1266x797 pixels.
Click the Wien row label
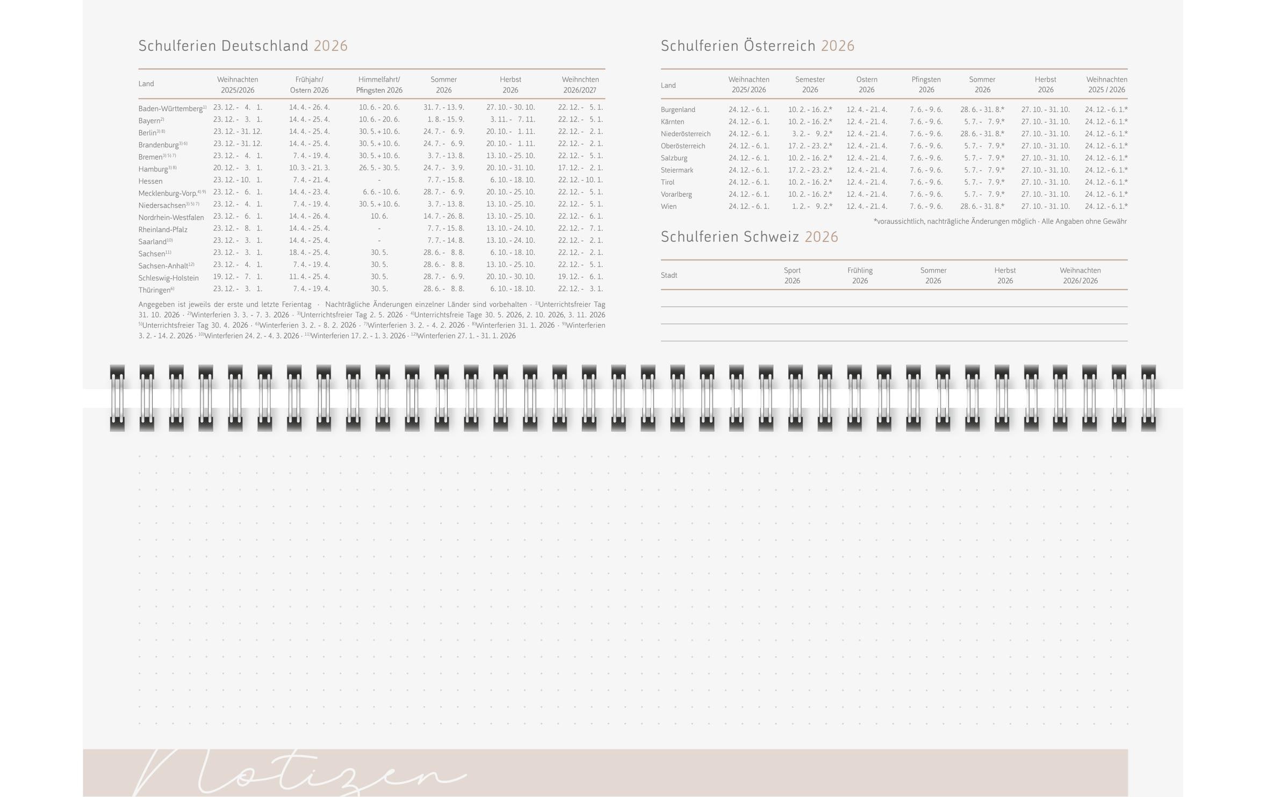pos(668,206)
